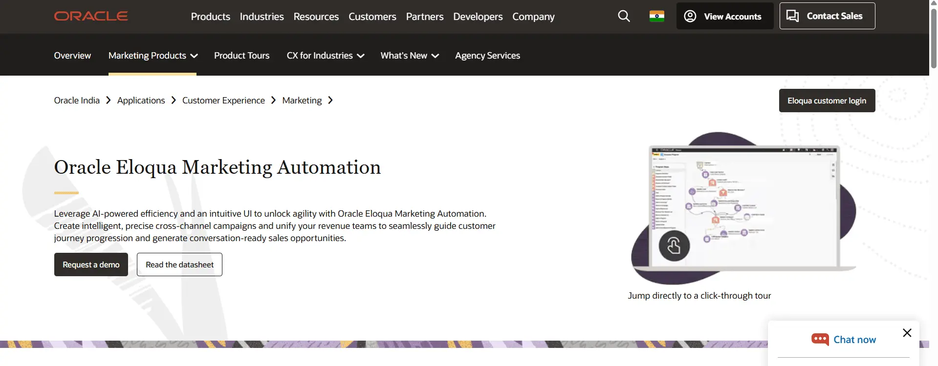Open Read the datasheet link
This screenshot has width=938, height=366.
click(x=179, y=264)
